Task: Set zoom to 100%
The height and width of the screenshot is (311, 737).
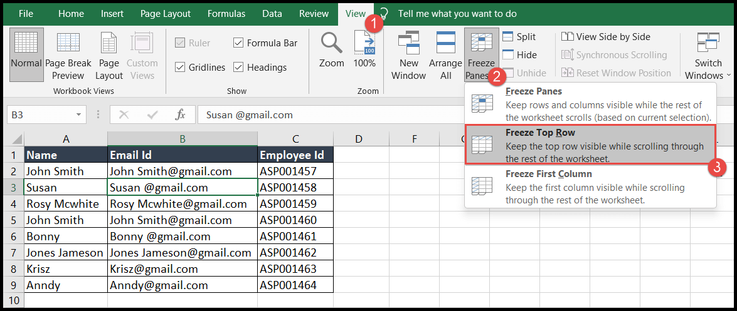Action: click(x=364, y=49)
